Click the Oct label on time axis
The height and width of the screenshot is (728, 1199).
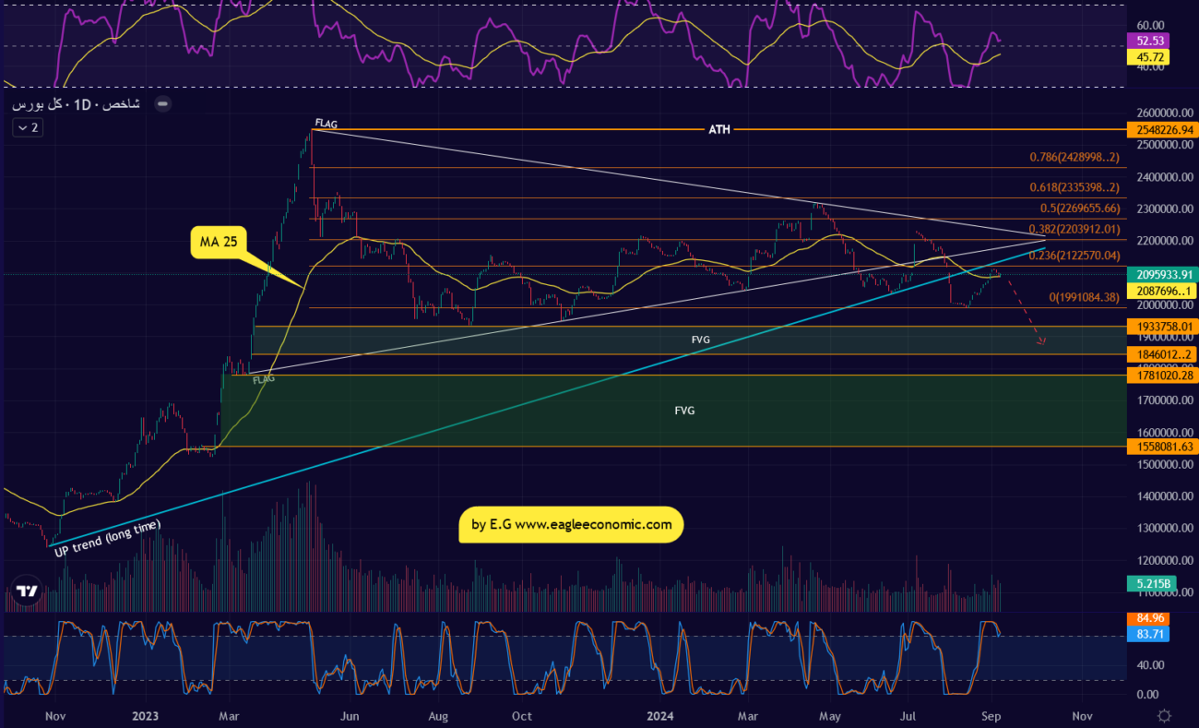[x=522, y=716]
